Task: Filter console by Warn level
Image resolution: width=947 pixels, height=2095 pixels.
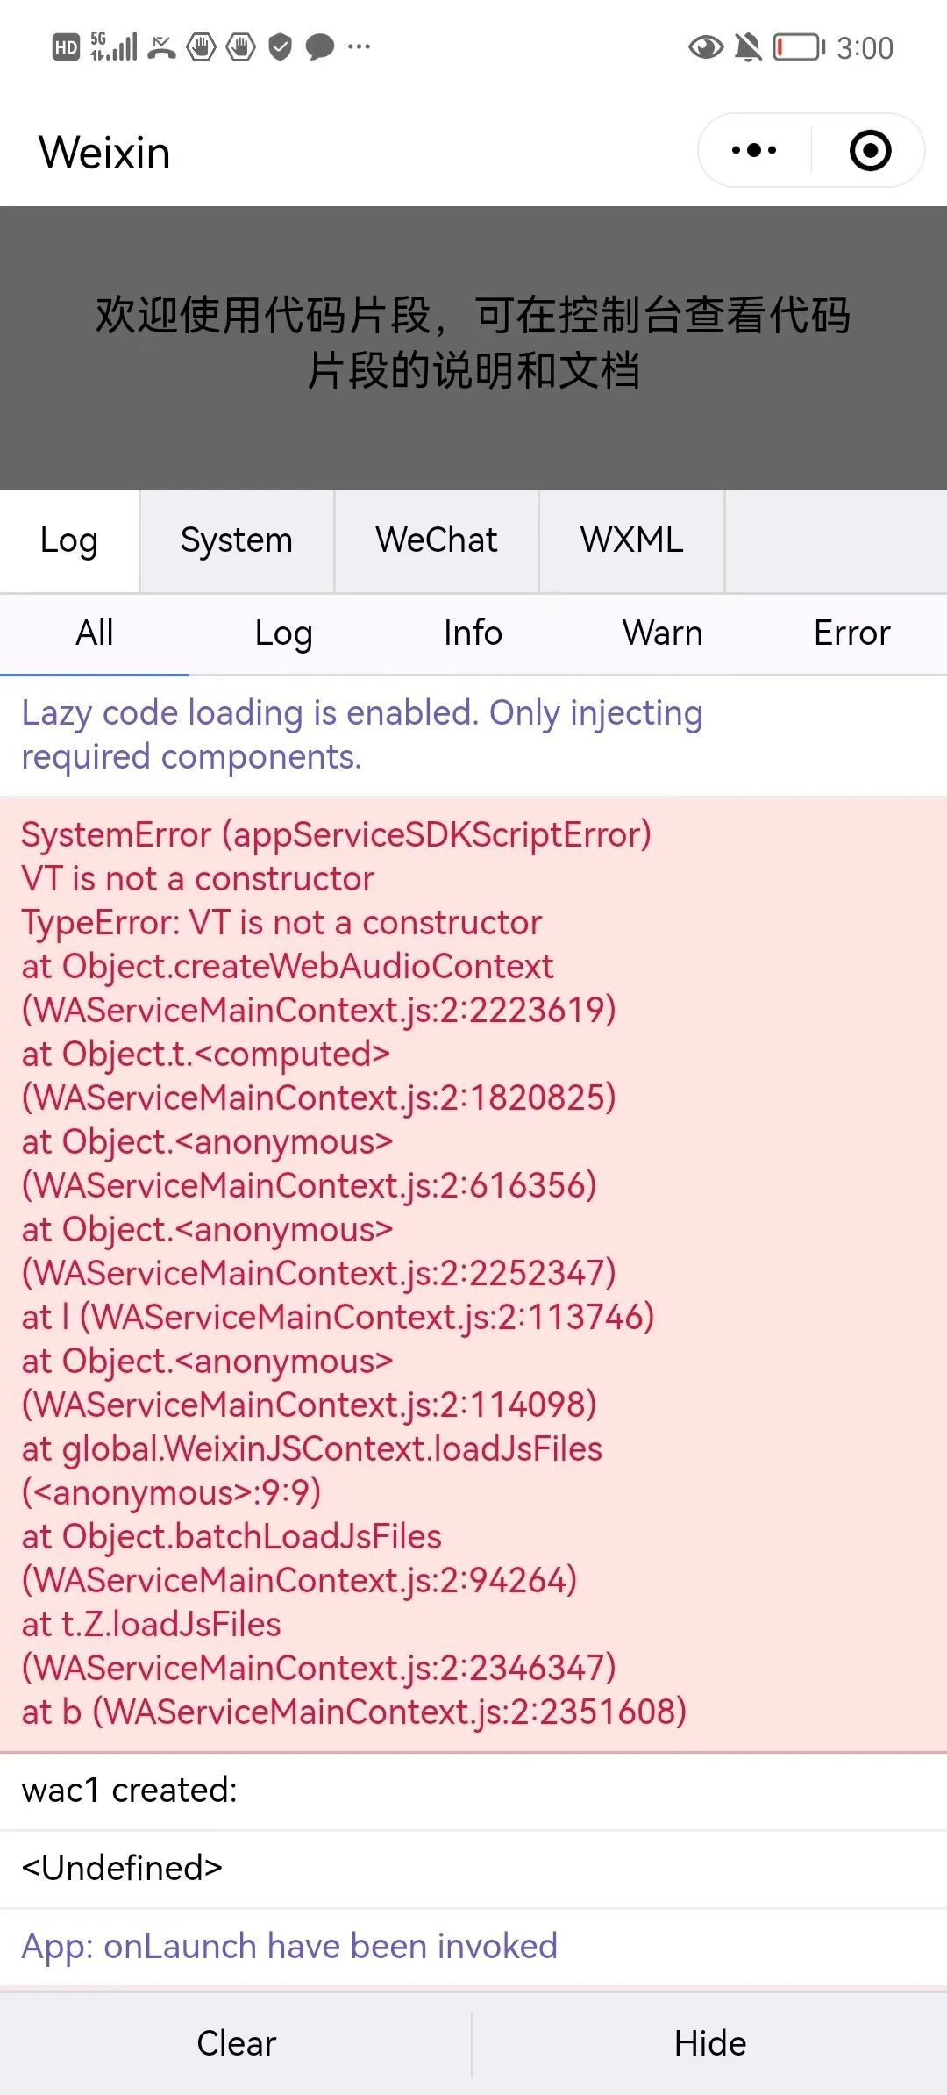Action: click(x=663, y=633)
